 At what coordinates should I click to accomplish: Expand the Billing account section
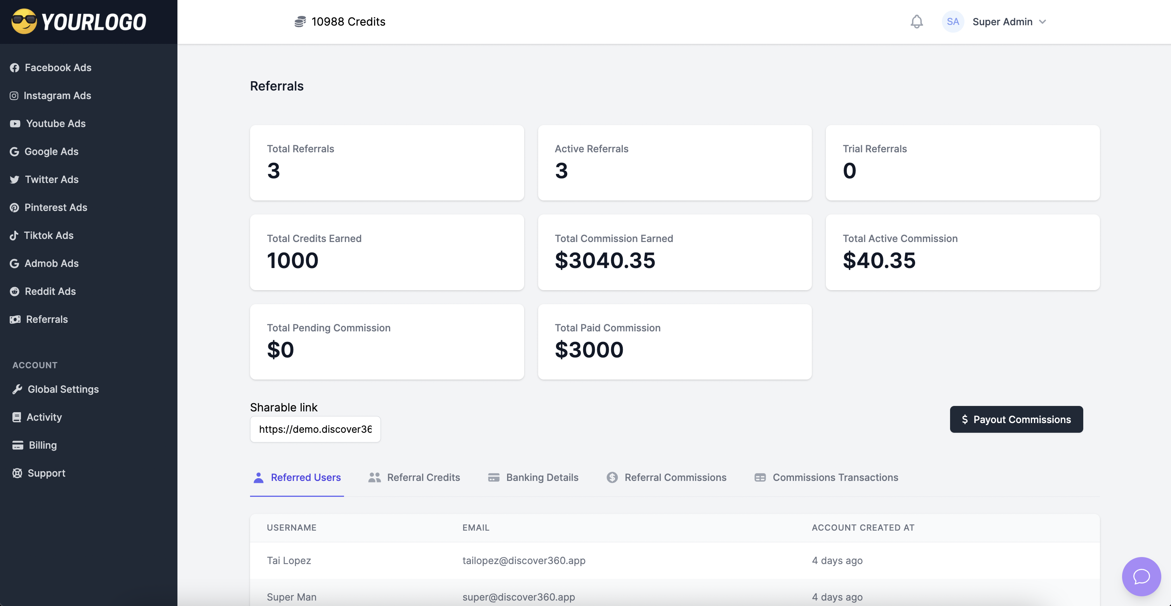coord(42,445)
